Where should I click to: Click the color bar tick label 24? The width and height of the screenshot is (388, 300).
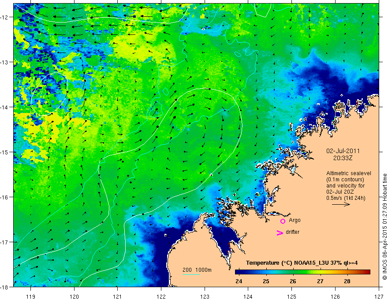(239, 281)
